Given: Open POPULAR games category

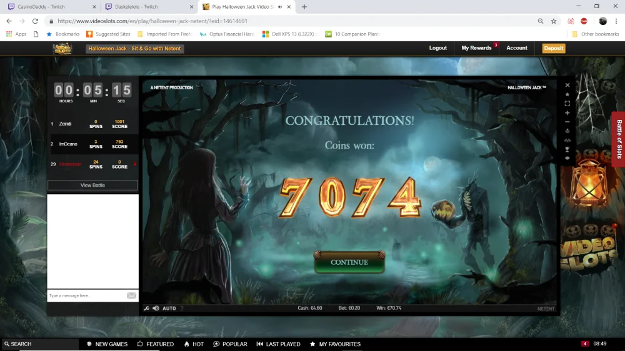Looking at the screenshot, I should [x=231, y=344].
